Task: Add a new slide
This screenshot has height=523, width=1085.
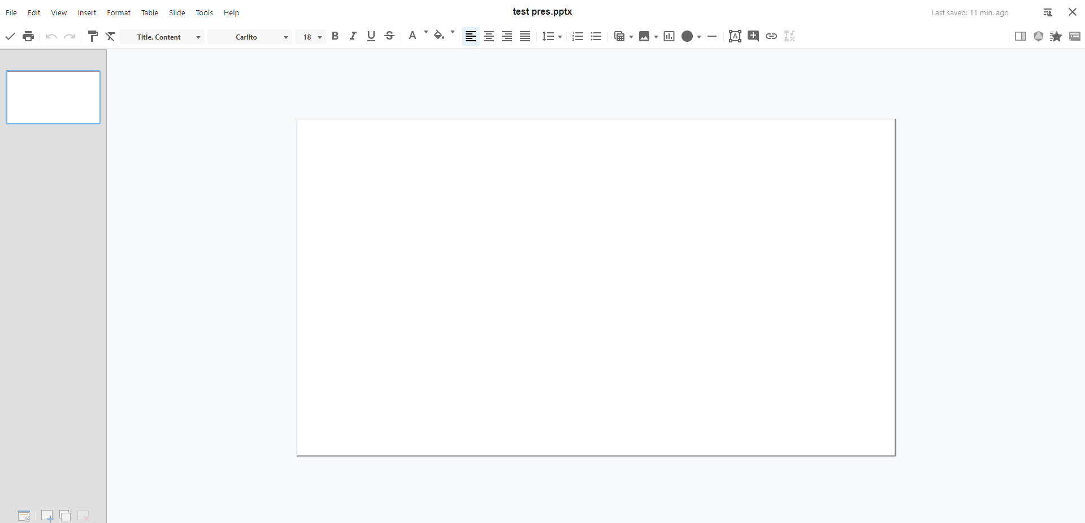Action: pos(46,516)
